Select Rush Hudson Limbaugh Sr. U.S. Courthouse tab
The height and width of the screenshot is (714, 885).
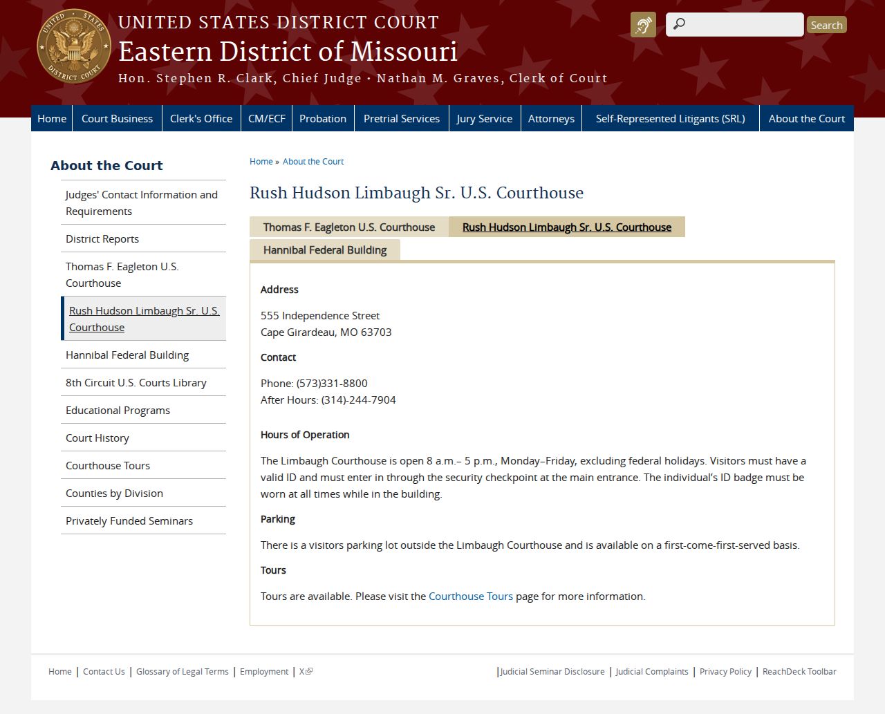point(567,227)
